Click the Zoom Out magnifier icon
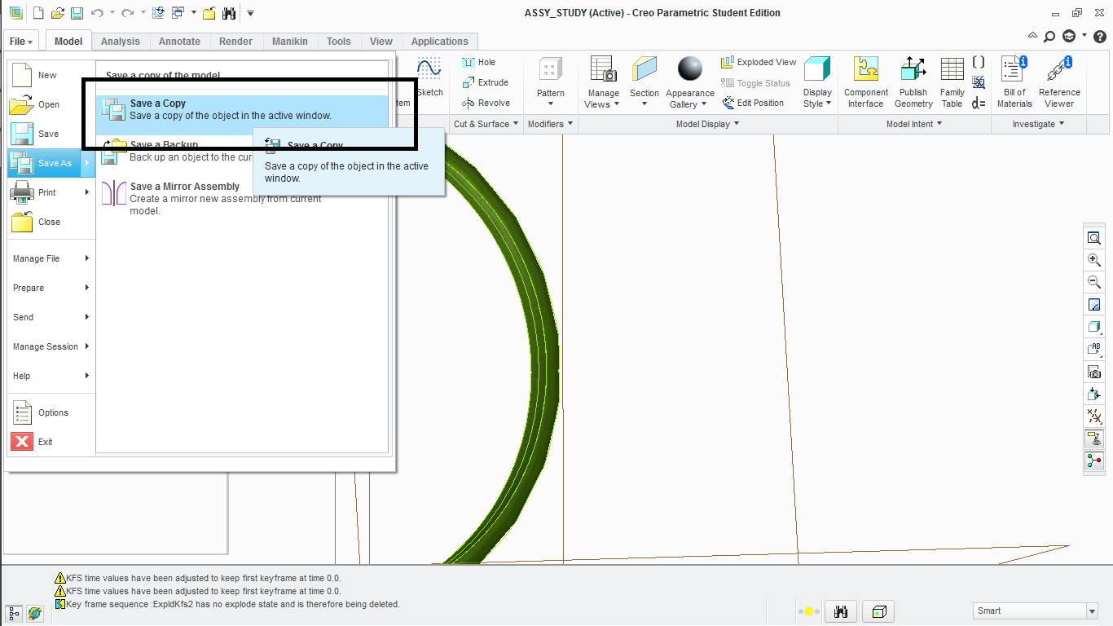 coord(1094,282)
